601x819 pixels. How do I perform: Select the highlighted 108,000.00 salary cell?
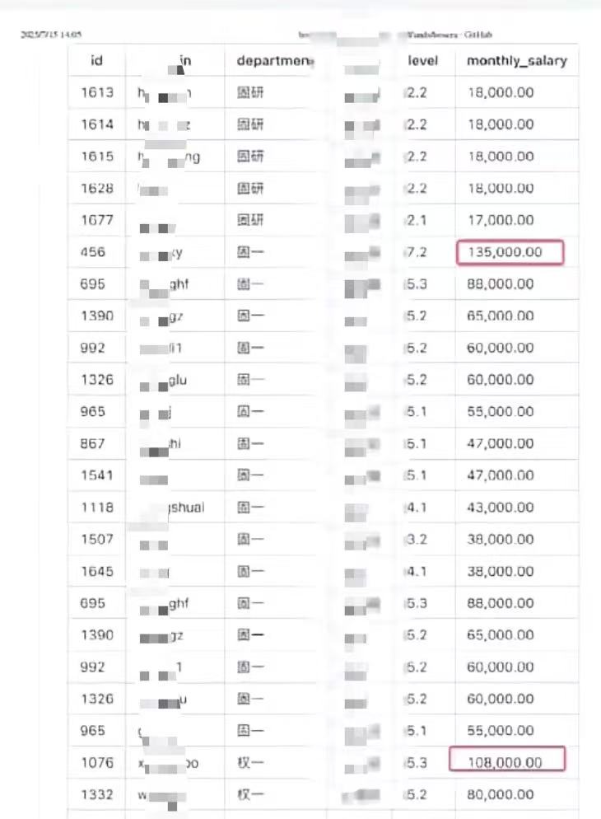(507, 763)
